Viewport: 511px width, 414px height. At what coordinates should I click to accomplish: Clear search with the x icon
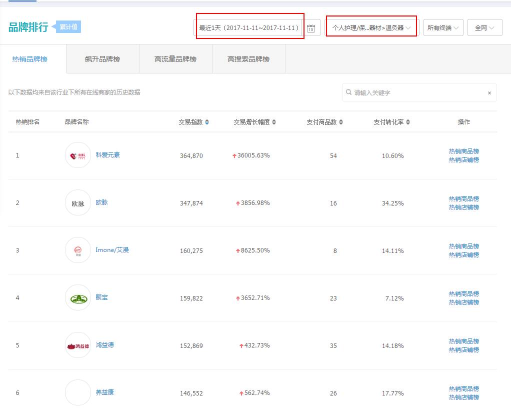[x=489, y=93]
